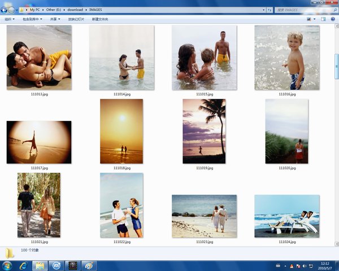339x271 pixels.
Task: Open the help question mark icon
Action: point(332,19)
